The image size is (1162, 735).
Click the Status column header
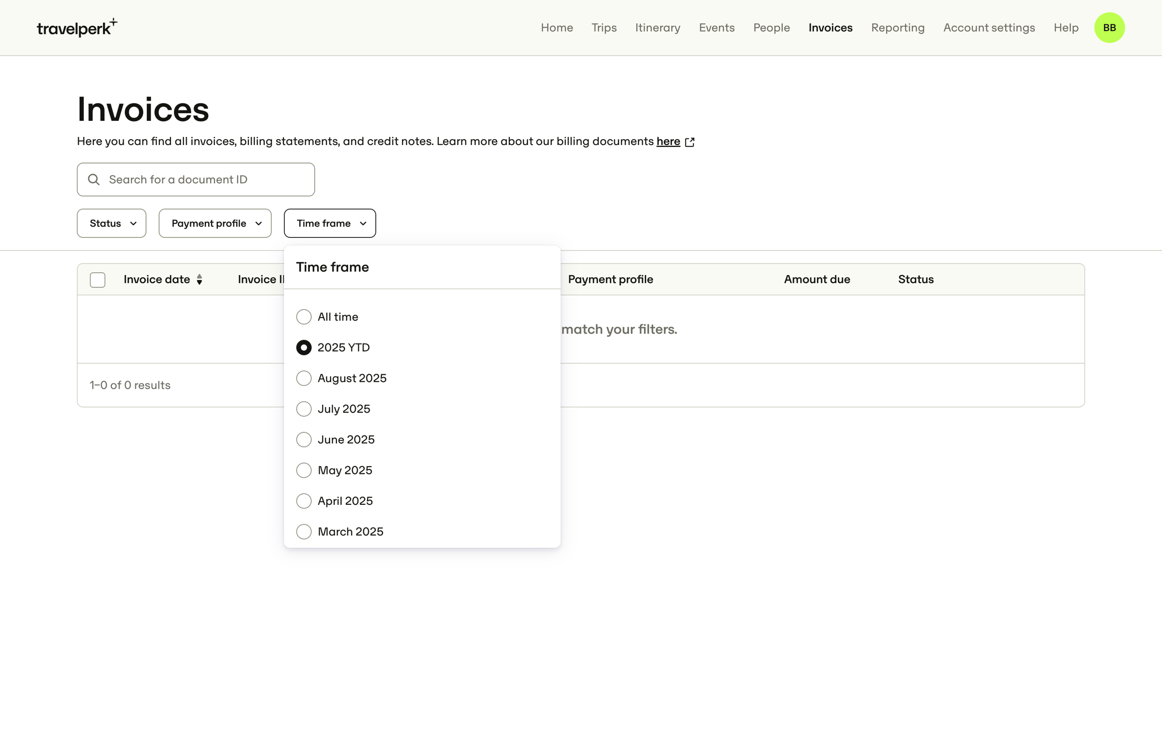click(x=916, y=279)
